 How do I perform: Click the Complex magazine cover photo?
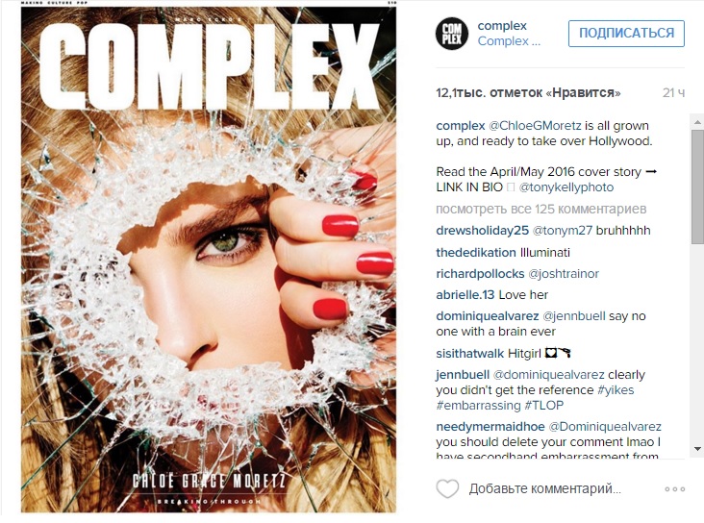(209, 259)
